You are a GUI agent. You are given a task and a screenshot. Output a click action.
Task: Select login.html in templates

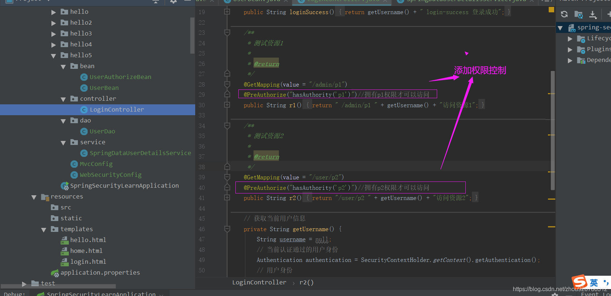pos(88,262)
